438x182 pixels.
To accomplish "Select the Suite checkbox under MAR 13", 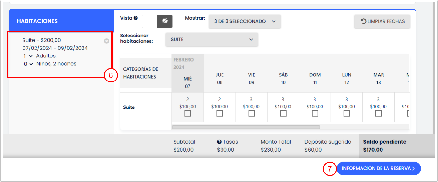I will (x=378, y=113).
